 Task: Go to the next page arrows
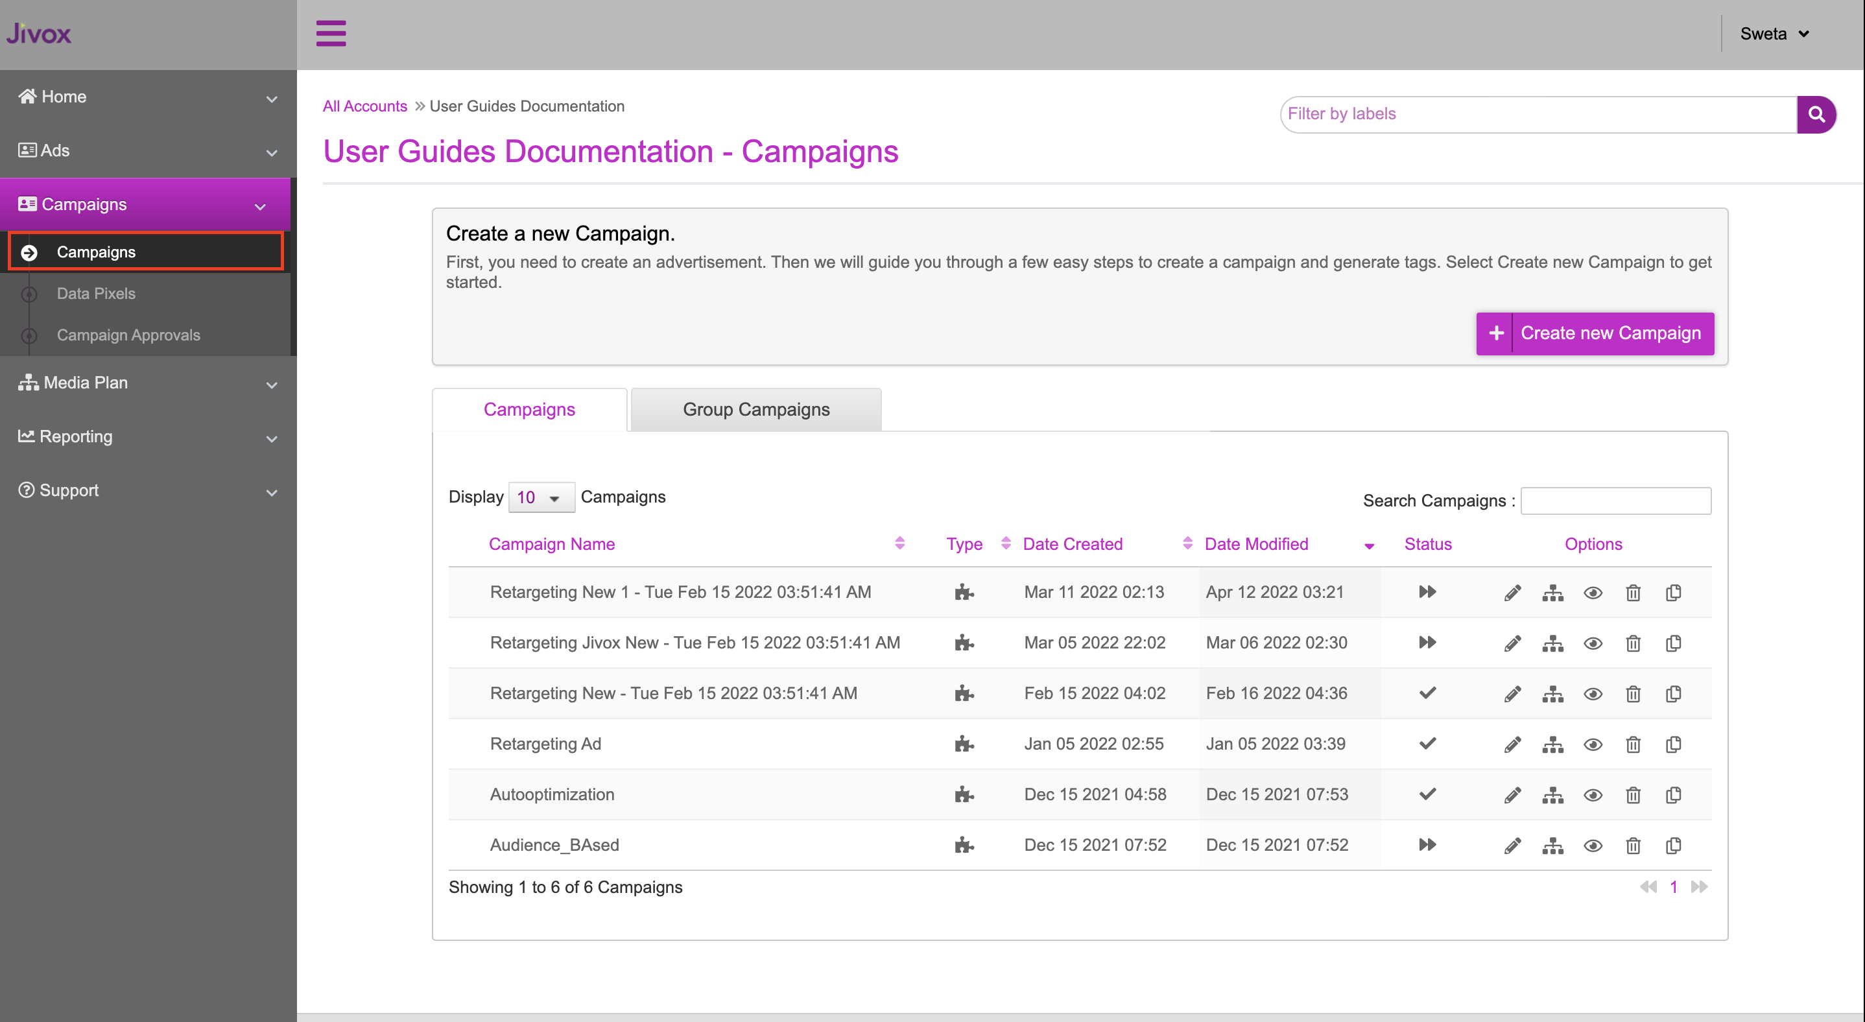tap(1698, 887)
